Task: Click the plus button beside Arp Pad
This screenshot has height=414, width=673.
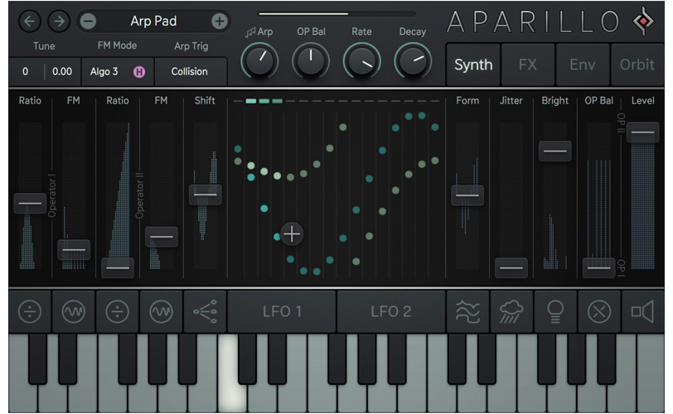Action: (x=220, y=21)
